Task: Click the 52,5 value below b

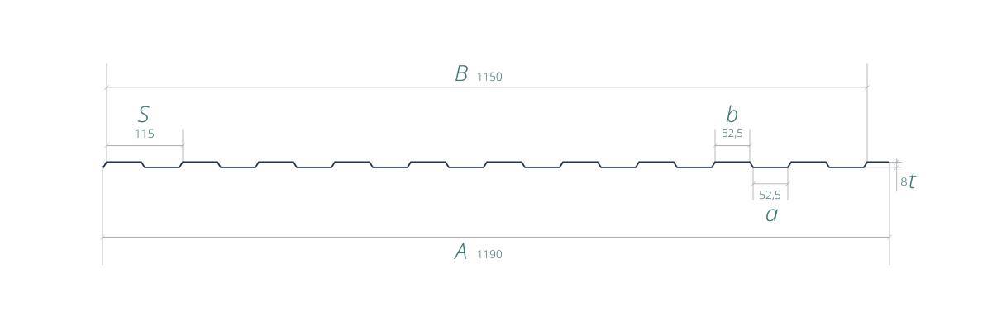Action: coord(732,133)
